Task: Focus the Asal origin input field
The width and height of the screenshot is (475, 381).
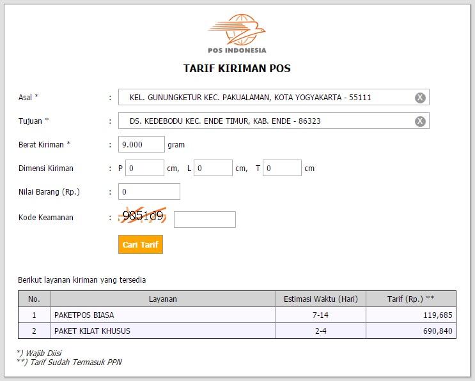Action: click(x=274, y=97)
